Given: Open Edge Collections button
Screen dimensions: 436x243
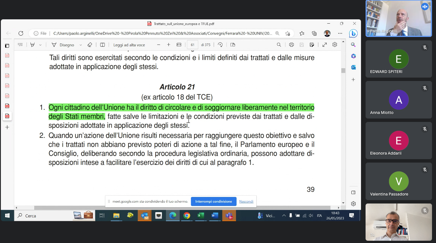Looking at the screenshot, I should tap(314, 33).
